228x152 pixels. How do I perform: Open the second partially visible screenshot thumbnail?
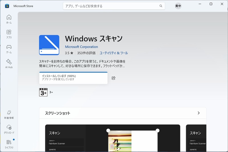click(x=196, y=138)
